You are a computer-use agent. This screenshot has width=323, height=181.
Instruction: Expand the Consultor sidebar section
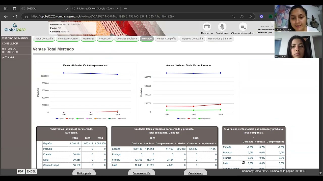click(10, 43)
